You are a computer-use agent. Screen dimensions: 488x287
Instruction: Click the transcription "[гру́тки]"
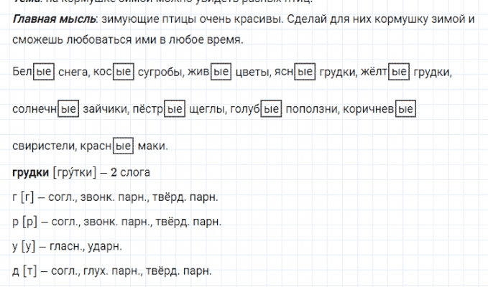(x=78, y=173)
